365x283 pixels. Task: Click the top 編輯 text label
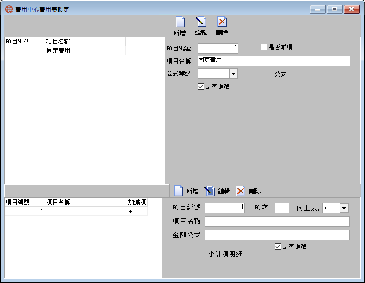click(x=201, y=33)
